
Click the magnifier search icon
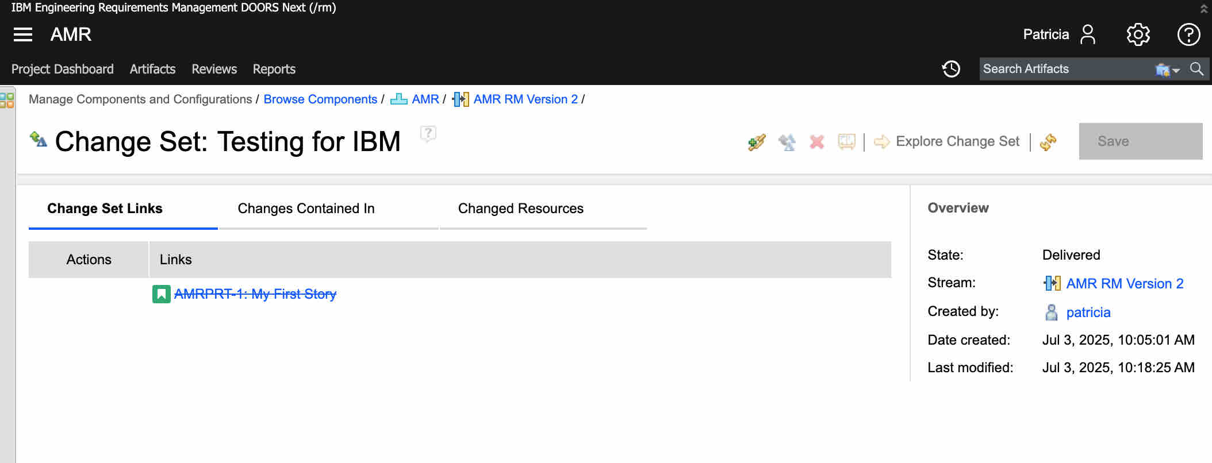click(x=1196, y=69)
